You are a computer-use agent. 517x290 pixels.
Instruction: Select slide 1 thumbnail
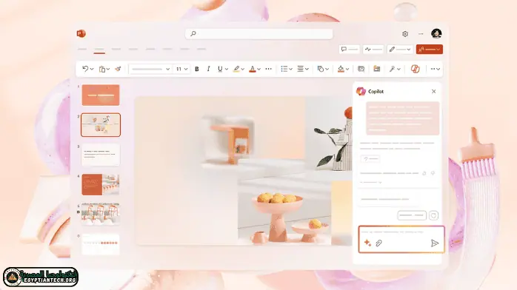pos(101,95)
